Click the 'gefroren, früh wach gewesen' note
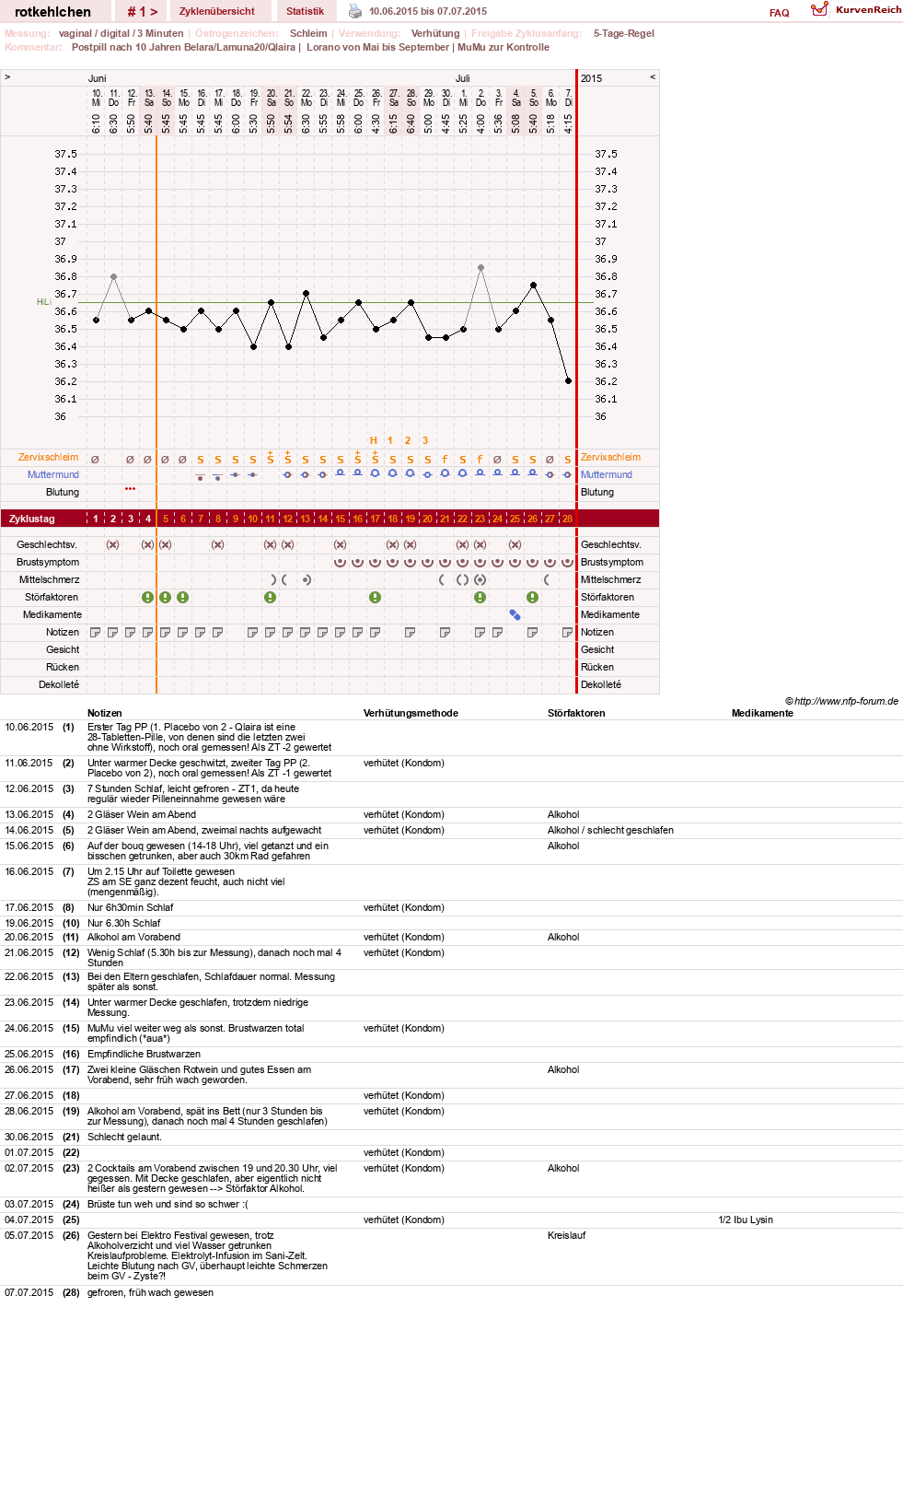This screenshot has width=903, height=1494. coord(150,1292)
